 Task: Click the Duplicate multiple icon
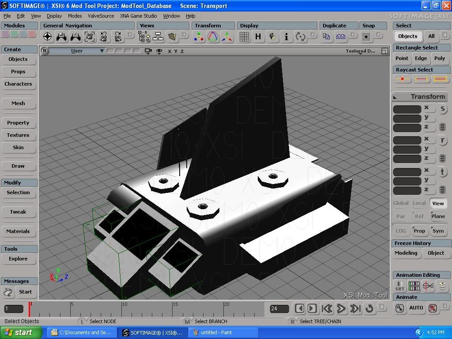340,37
